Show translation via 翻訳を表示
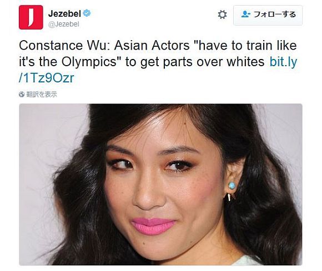This screenshot has width=322, height=271. coord(42,95)
